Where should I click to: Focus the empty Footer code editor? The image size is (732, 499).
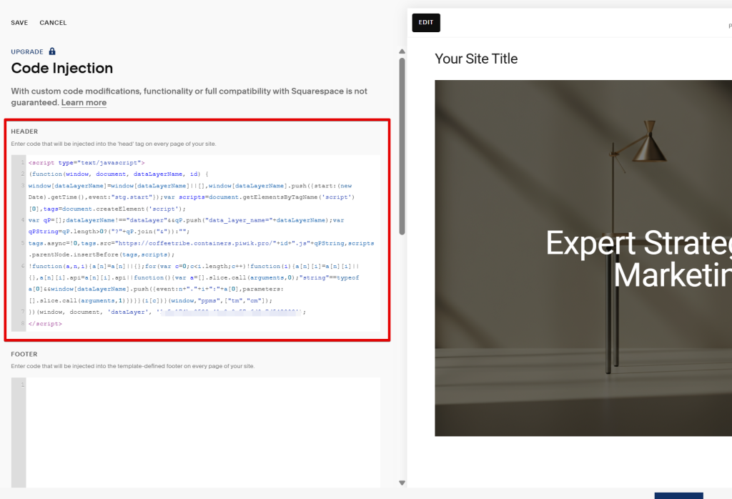tap(202, 433)
